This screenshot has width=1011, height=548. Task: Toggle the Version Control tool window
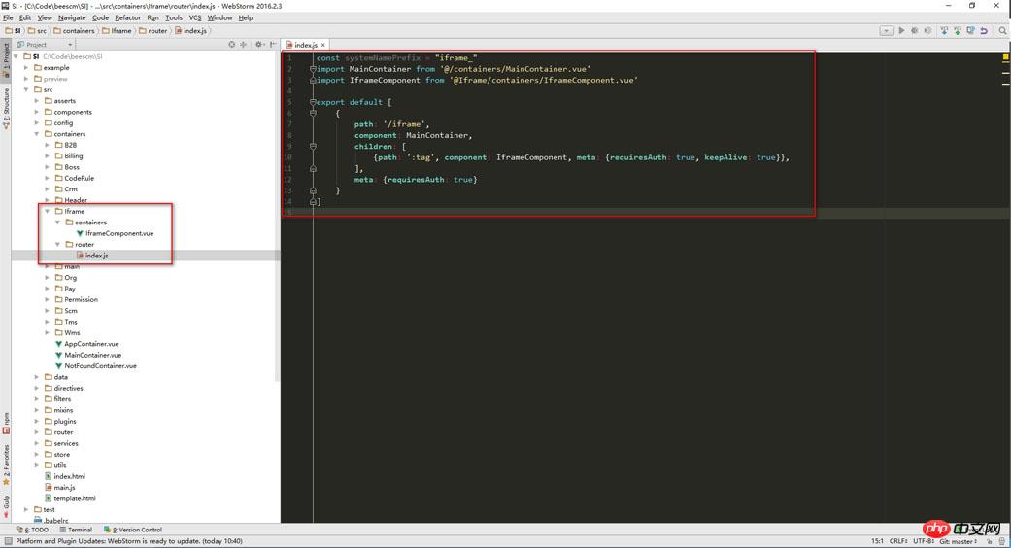point(134,530)
